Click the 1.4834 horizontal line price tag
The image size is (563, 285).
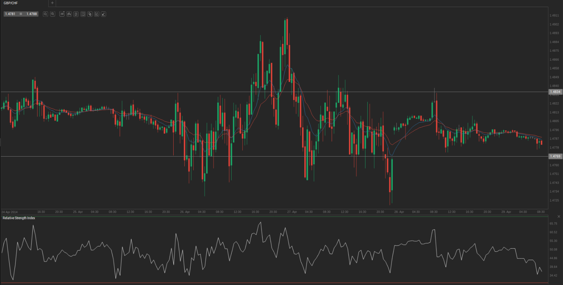click(555, 92)
